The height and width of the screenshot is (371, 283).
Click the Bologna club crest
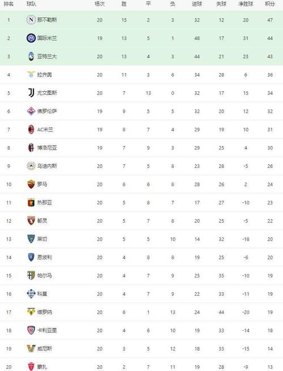pyautogui.click(x=31, y=148)
